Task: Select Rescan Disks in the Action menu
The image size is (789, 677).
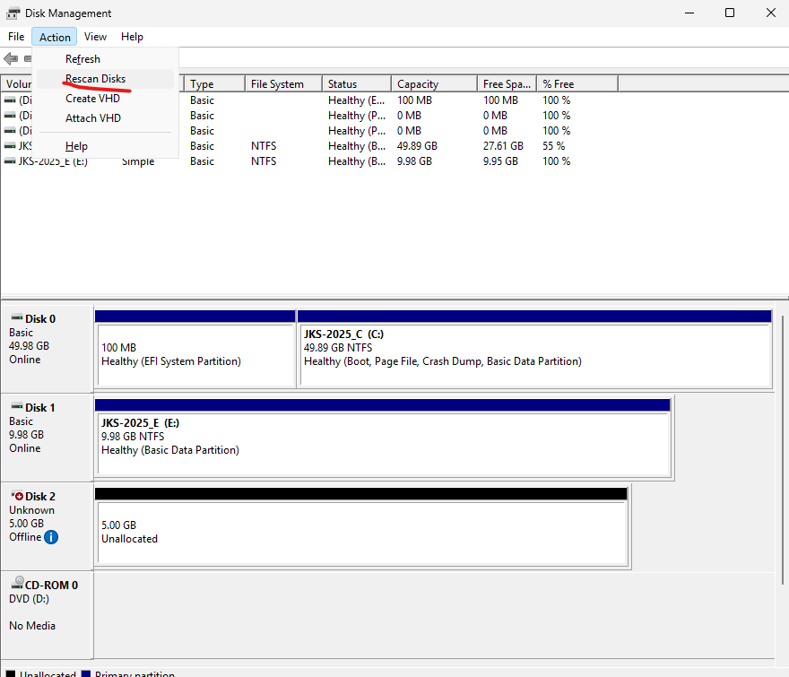Action: tap(106, 79)
